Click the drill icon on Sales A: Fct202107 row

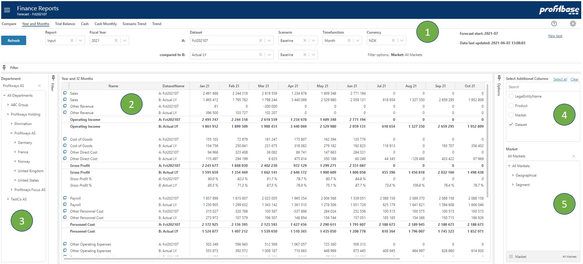click(x=65, y=93)
